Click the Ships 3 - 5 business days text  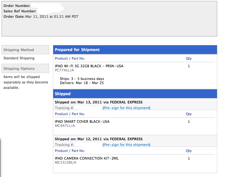(x=82, y=79)
